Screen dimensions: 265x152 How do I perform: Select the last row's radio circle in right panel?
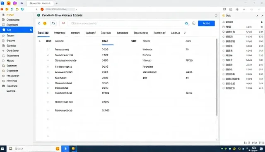pyautogui.click(x=224, y=88)
